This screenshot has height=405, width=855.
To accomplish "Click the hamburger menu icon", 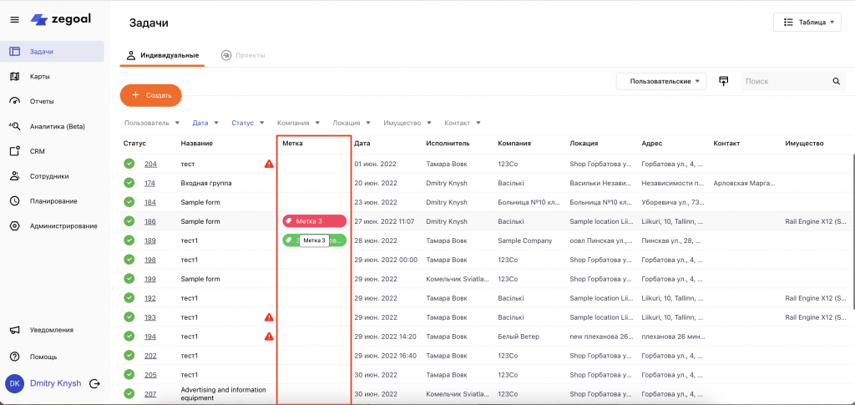I will (14, 19).
